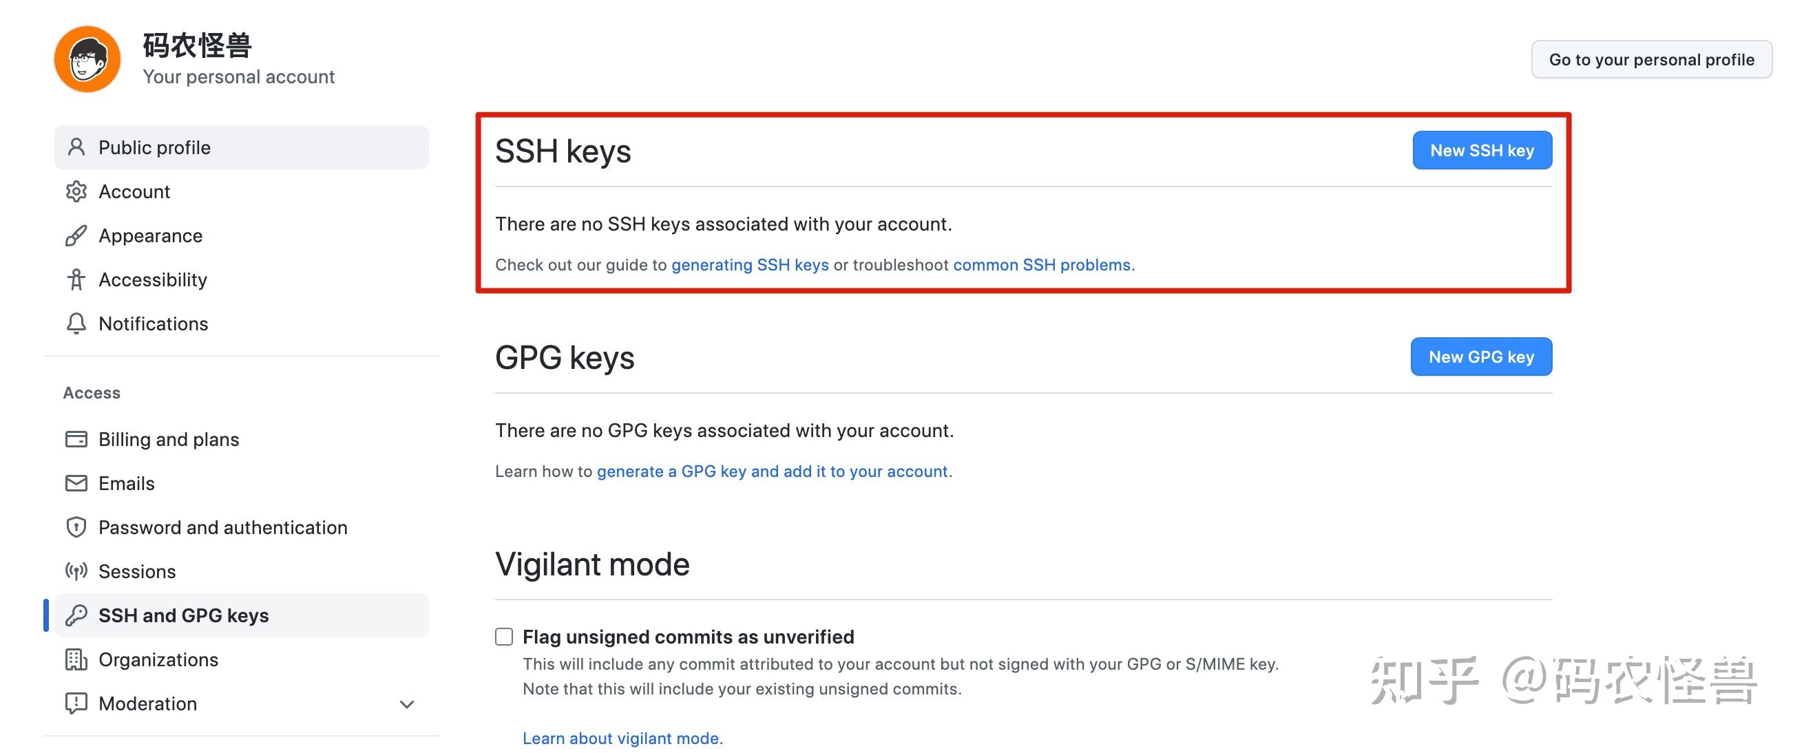Open the SSH and GPG keys menu item
Screen dimensions: 1804x753
183,616
